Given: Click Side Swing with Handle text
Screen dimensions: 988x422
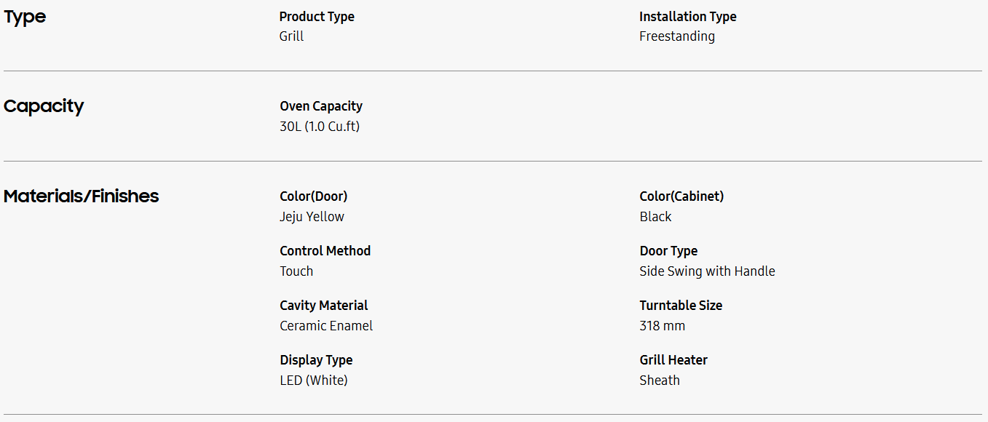Looking at the screenshot, I should (706, 271).
